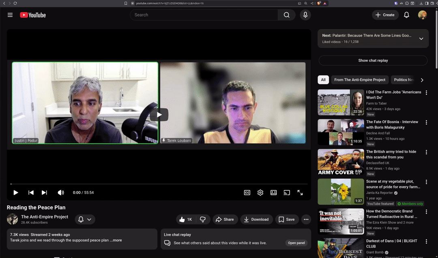Viewport: 438px width, 258px height.
Task: Open video settings gear icon
Action: click(x=260, y=193)
